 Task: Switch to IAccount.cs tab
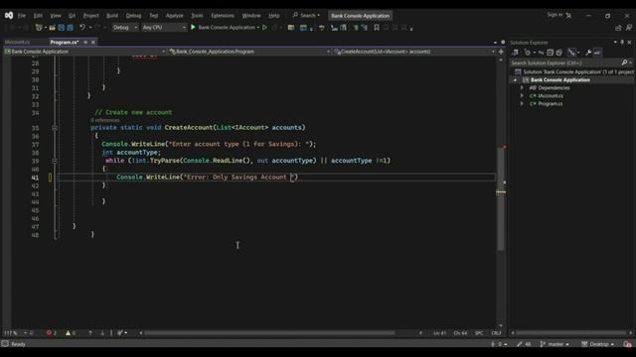[x=18, y=42]
